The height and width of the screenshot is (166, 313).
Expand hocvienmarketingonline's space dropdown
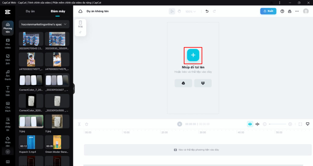click(44, 24)
